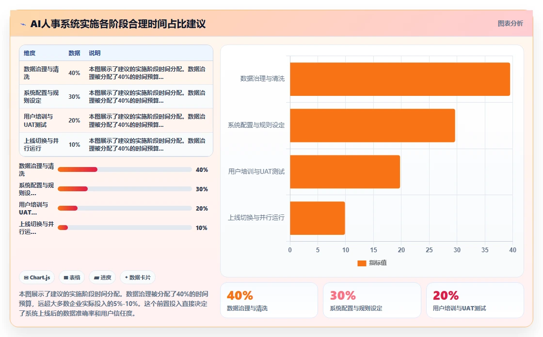The width and height of the screenshot is (543, 337).
Task: Toggle the 指标值 legend swatch
Action: click(362, 263)
